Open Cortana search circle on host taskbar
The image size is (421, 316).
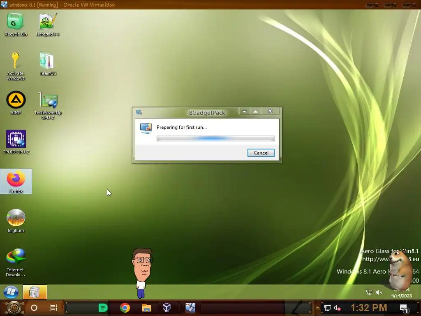(34, 308)
